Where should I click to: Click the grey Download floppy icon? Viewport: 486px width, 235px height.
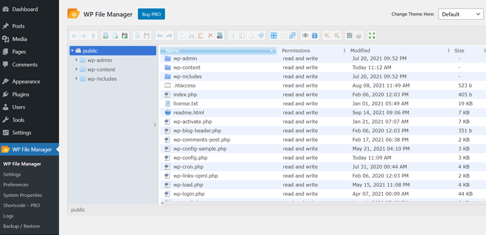click(x=147, y=36)
